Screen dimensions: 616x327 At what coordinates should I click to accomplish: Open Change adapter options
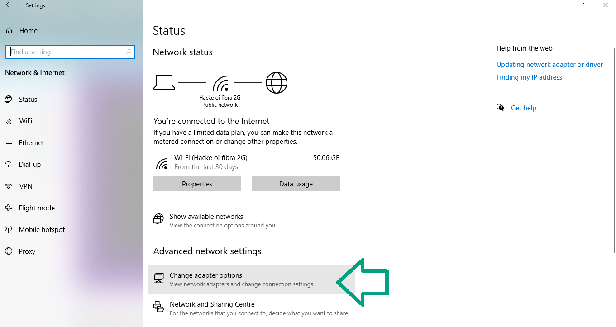point(206,275)
